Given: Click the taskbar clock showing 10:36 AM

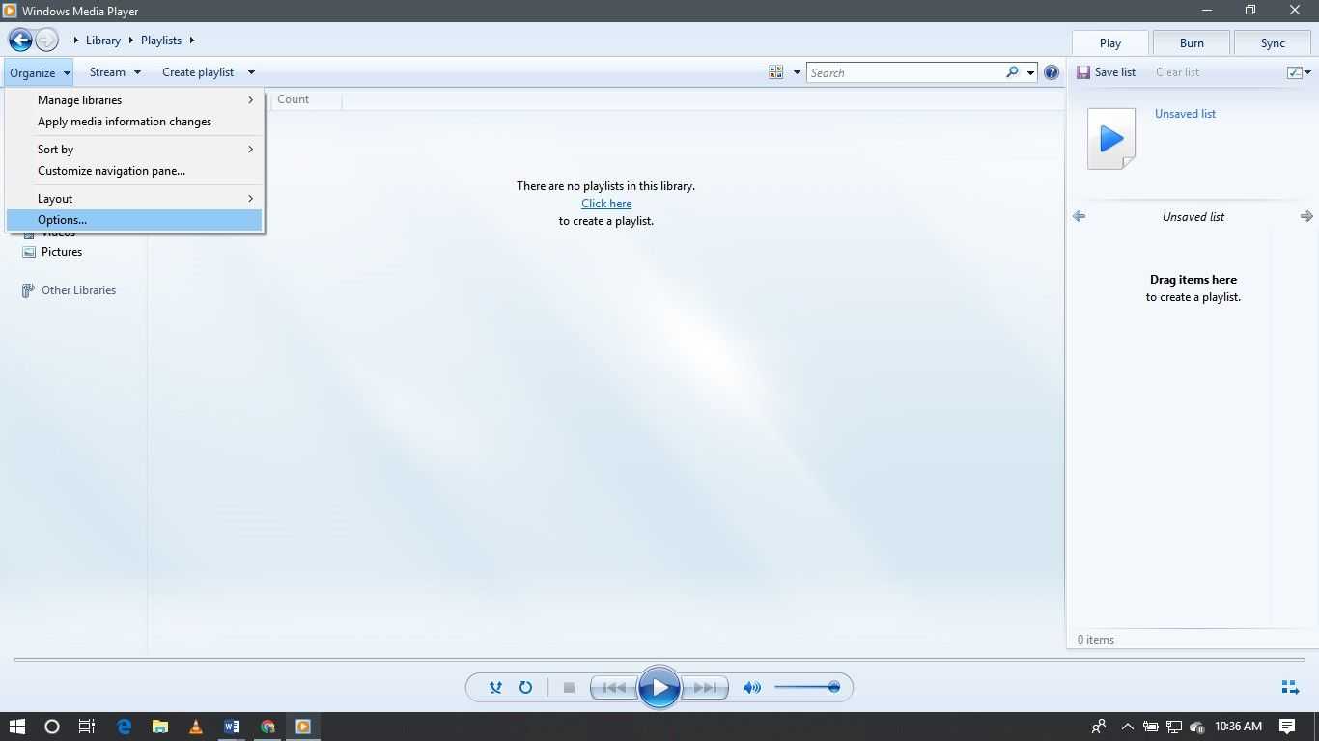Looking at the screenshot, I should tap(1239, 727).
